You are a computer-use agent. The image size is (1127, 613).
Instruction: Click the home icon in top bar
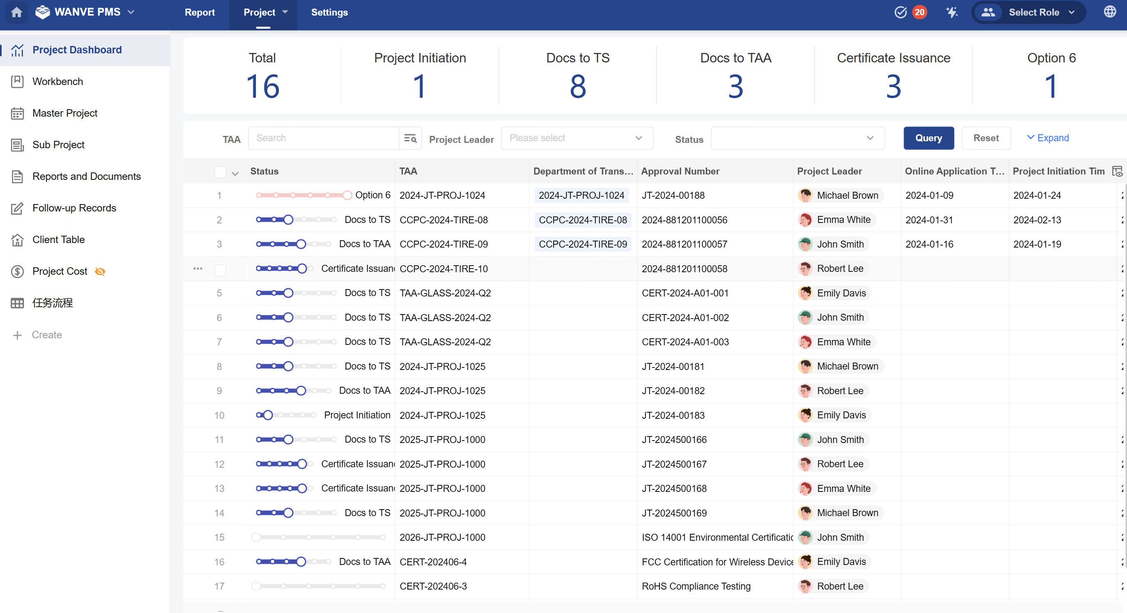pos(16,12)
